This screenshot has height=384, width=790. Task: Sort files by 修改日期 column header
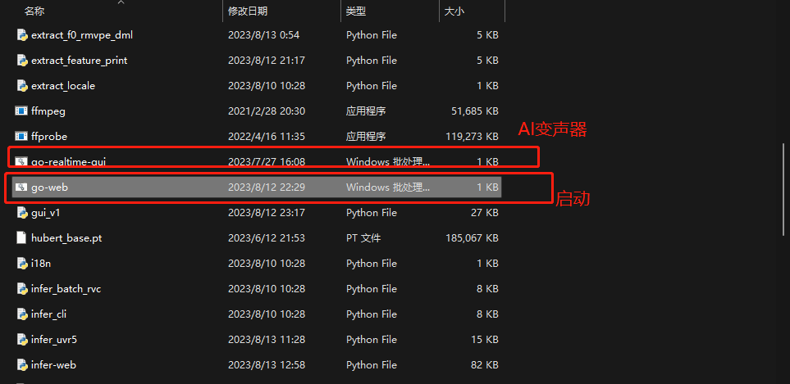click(x=248, y=11)
